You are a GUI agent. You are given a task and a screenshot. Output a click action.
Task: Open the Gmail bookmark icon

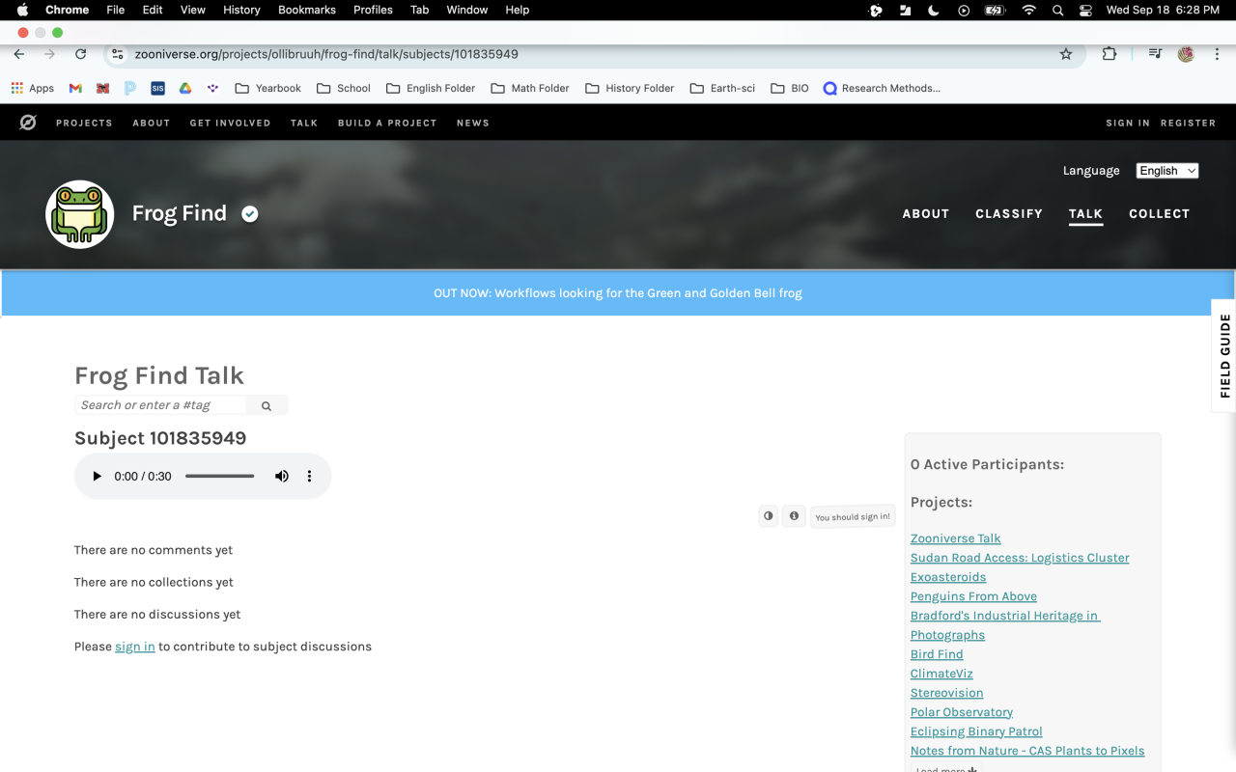[75, 88]
